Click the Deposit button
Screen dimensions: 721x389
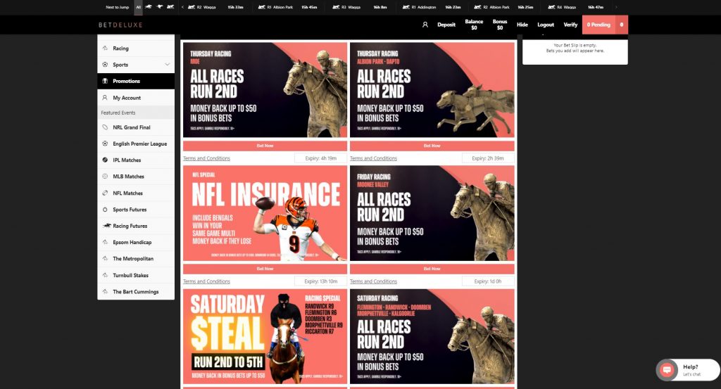point(446,25)
